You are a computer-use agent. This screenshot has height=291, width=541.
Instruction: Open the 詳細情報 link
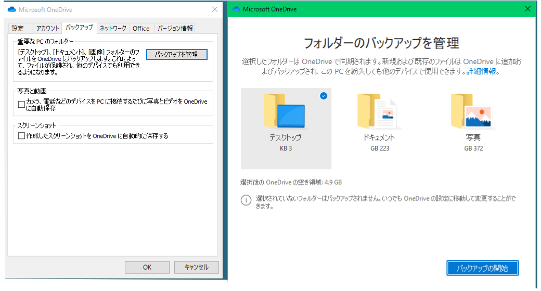coord(483,71)
